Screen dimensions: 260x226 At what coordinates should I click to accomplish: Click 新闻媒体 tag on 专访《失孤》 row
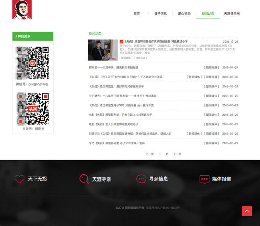211,143
